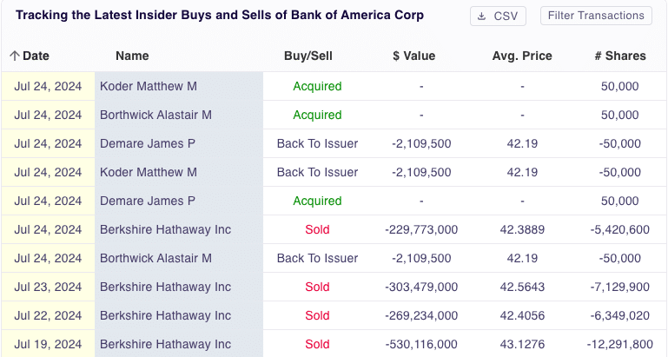Click Berkshire Hathaway Inc on Jul 24 row

point(165,229)
